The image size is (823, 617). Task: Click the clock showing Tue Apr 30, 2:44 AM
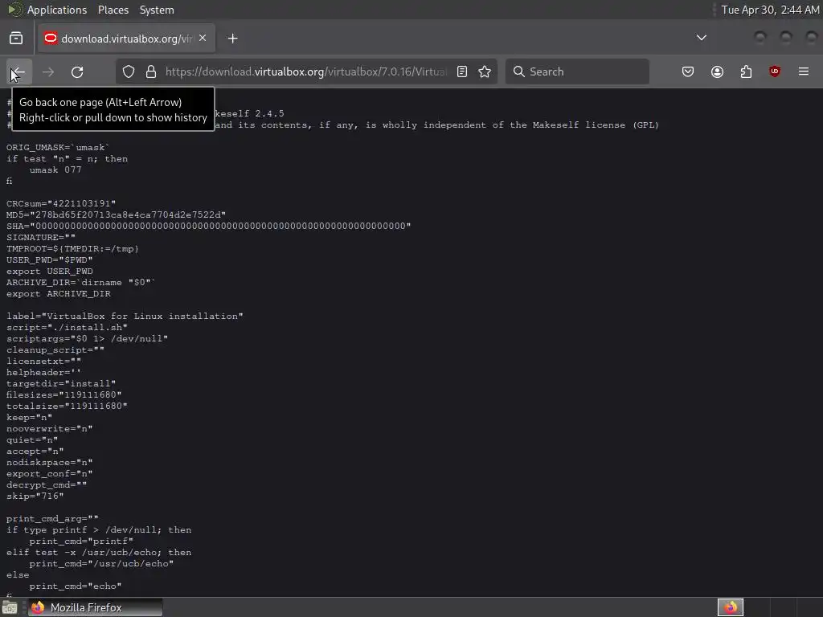point(770,10)
